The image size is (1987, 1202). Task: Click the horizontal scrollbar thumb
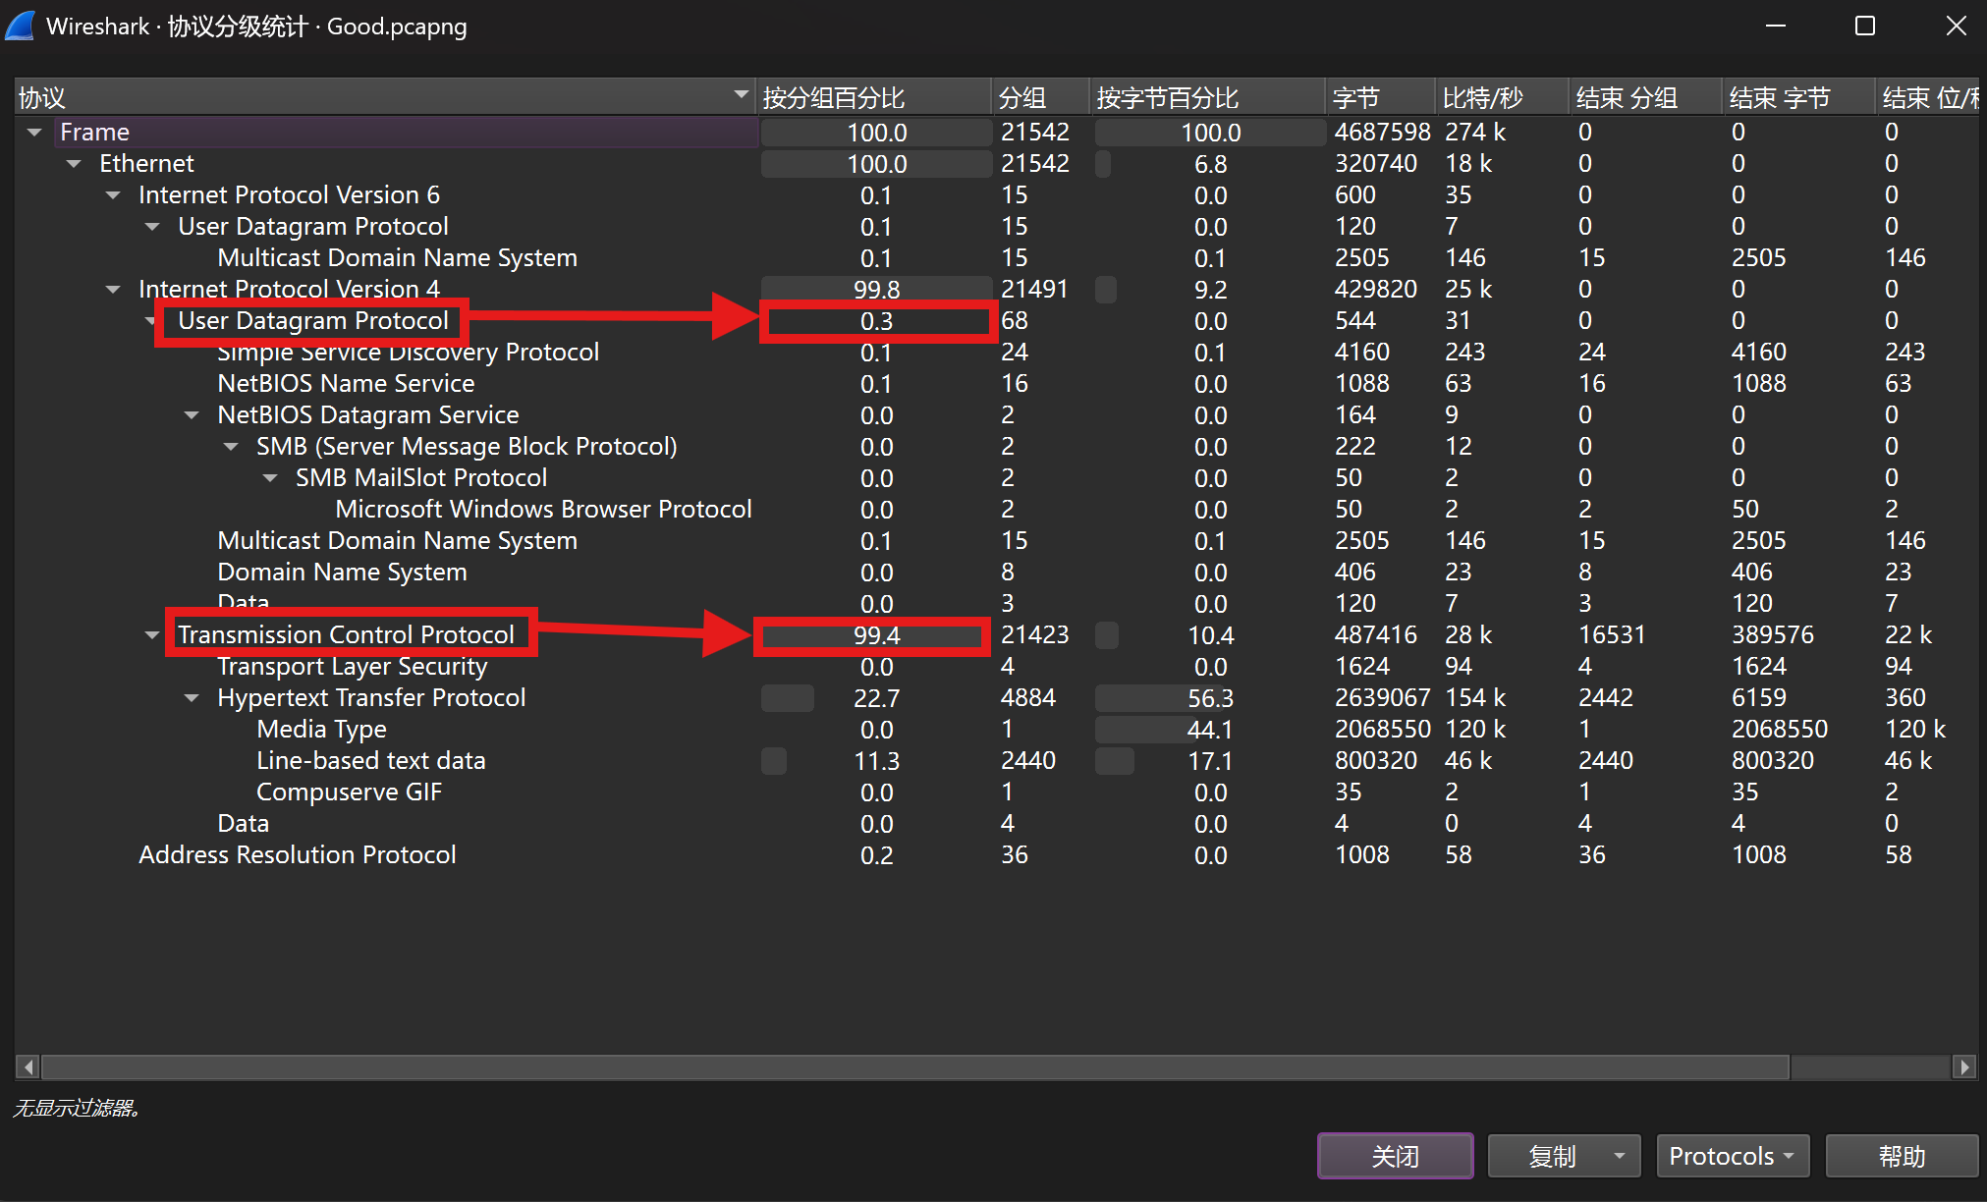[915, 1066]
